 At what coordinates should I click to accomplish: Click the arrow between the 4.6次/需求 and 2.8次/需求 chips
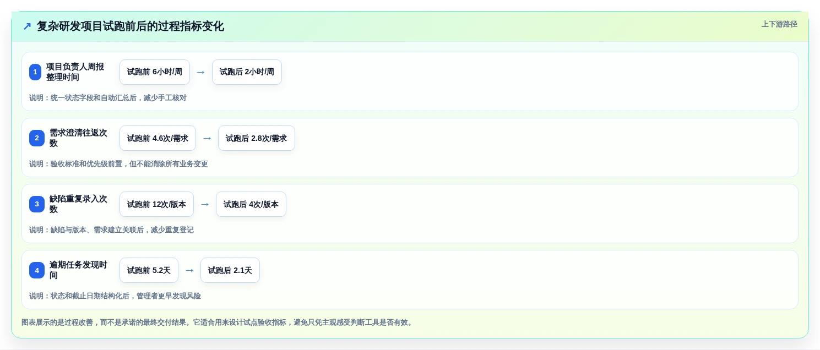point(207,138)
